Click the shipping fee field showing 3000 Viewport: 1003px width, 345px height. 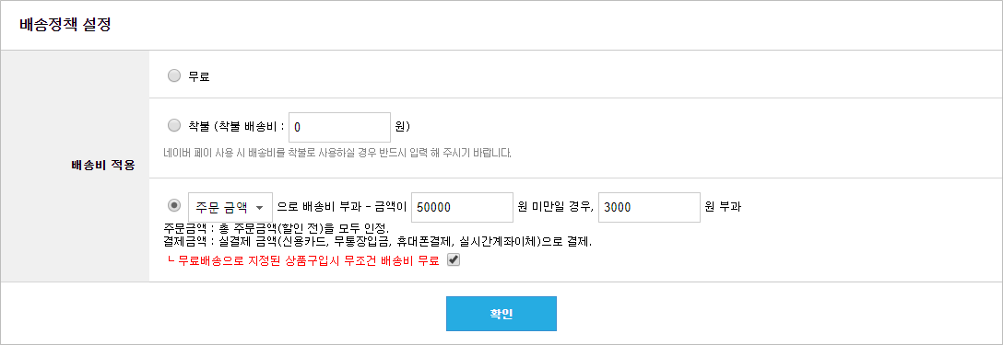[x=649, y=207]
